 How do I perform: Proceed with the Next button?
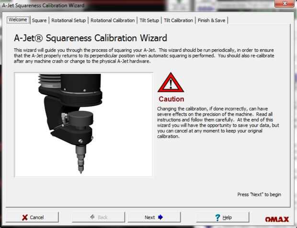[x=154, y=217]
